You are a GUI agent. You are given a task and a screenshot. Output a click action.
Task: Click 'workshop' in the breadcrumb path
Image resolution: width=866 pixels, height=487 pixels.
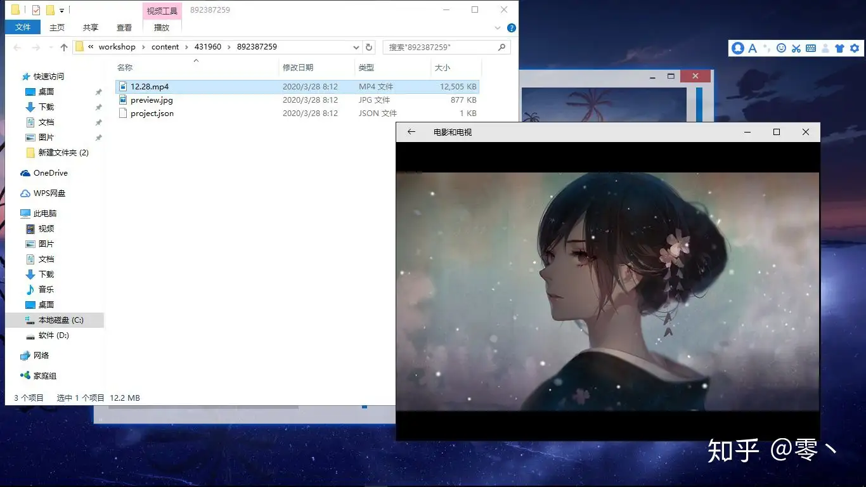(x=117, y=47)
